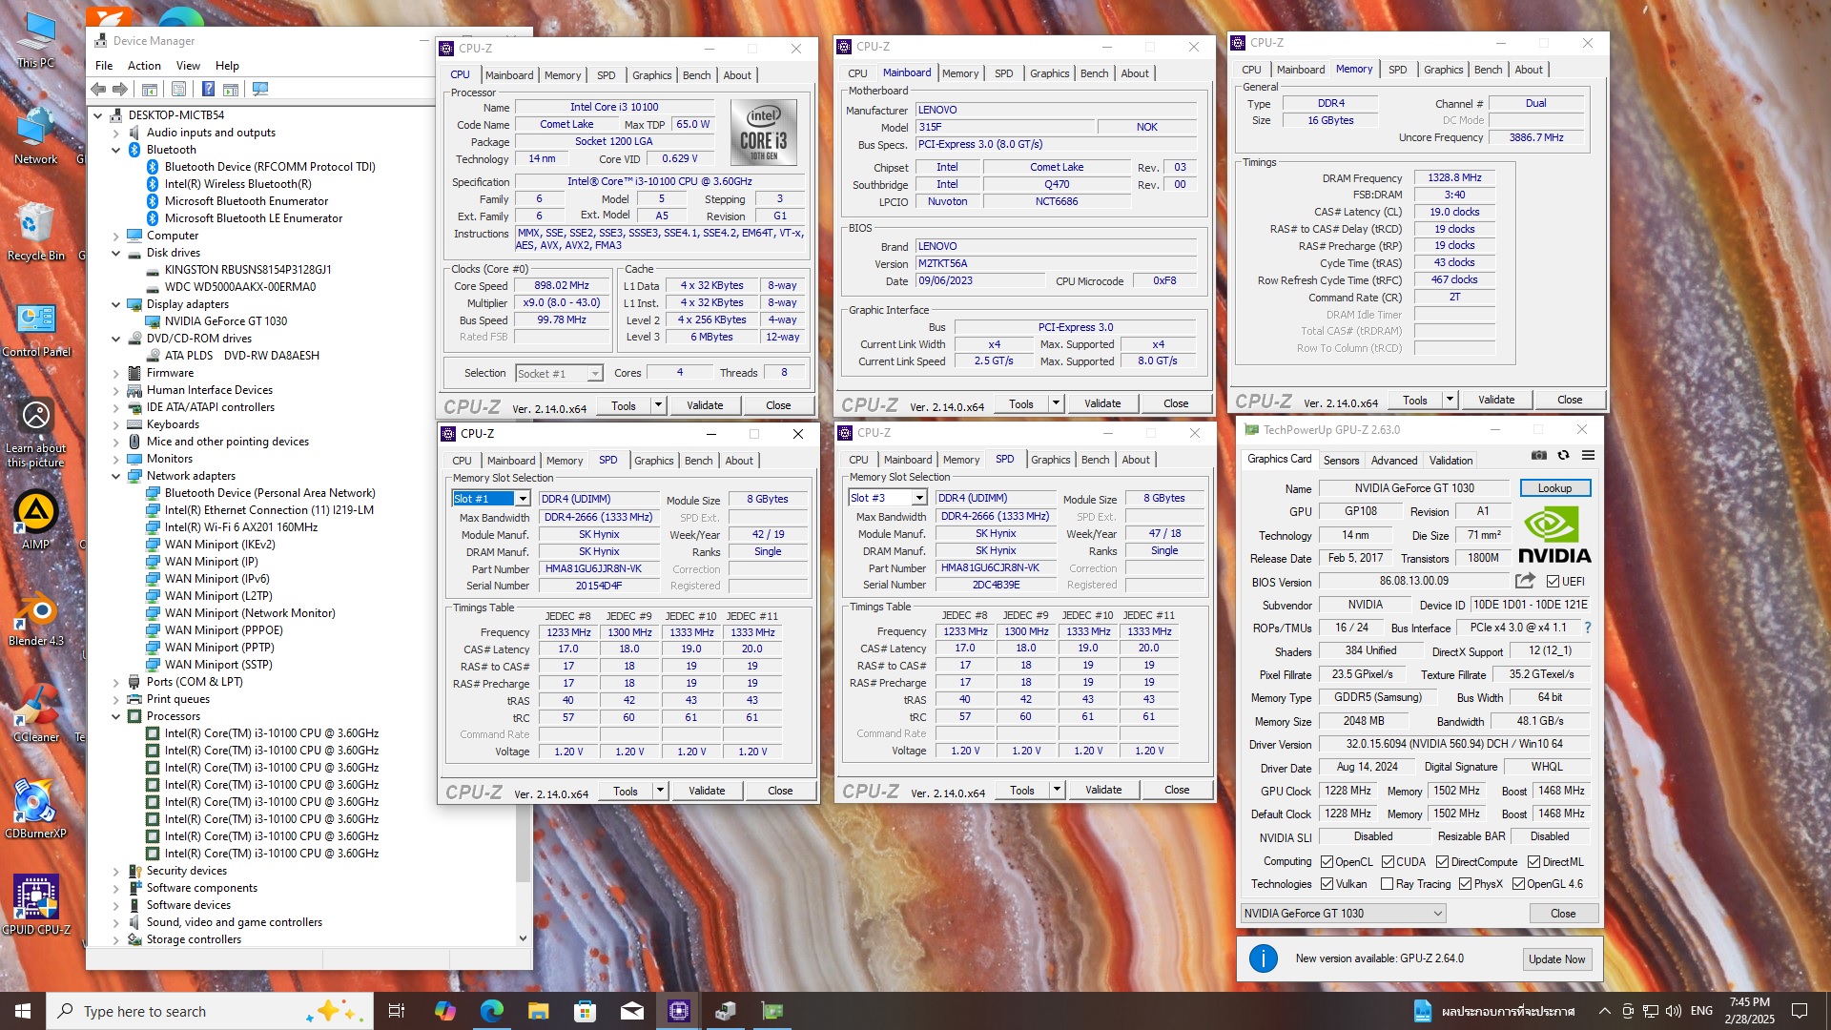This screenshot has width=1831, height=1030.
Task: Click the Close button in the GPU-Z window
Action: [1563, 913]
